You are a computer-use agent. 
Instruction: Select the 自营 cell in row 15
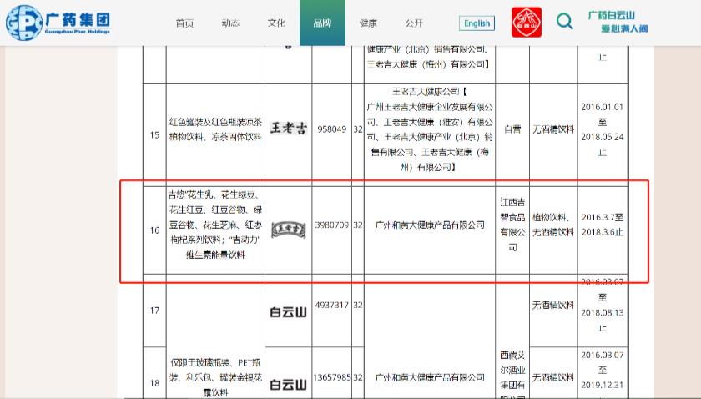pyautogui.click(x=512, y=129)
